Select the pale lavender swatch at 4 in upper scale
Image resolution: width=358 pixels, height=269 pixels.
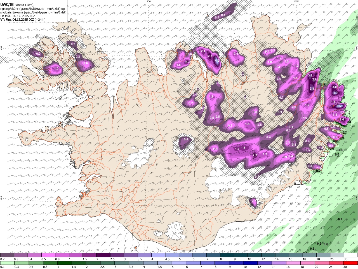(x=158, y=255)
